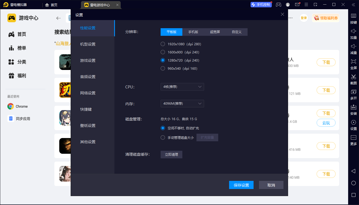
Task: Open the CPU cores dropdown
Action: click(182, 87)
